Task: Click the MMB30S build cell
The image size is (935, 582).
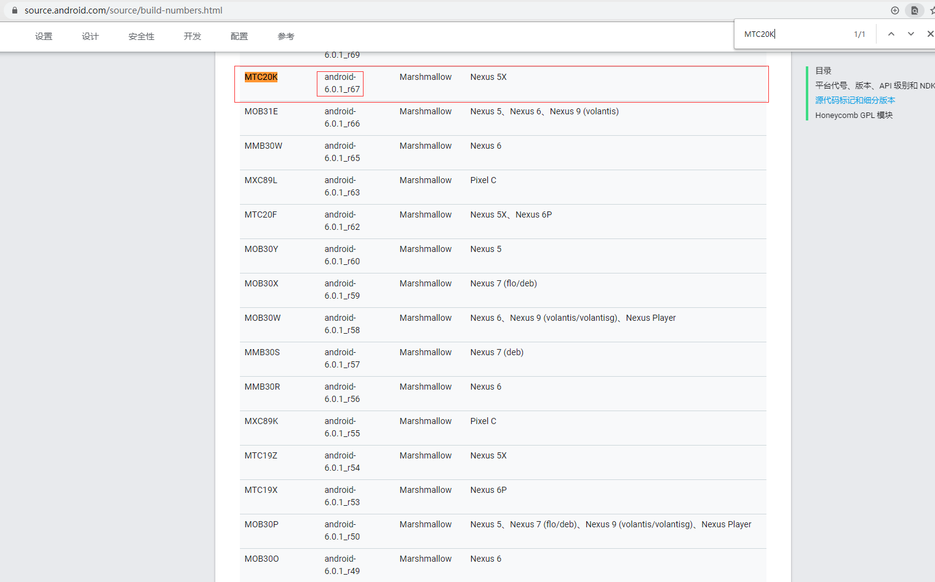Action: pos(262,352)
